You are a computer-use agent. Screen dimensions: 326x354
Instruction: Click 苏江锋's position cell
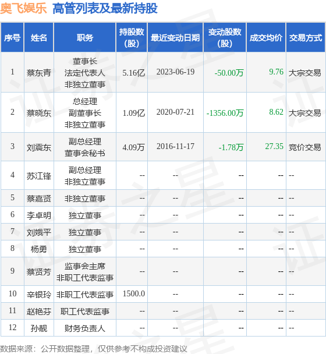click(x=85, y=176)
